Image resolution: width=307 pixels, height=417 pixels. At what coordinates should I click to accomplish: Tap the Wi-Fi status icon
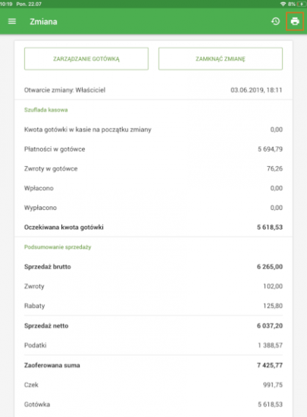click(283, 4)
